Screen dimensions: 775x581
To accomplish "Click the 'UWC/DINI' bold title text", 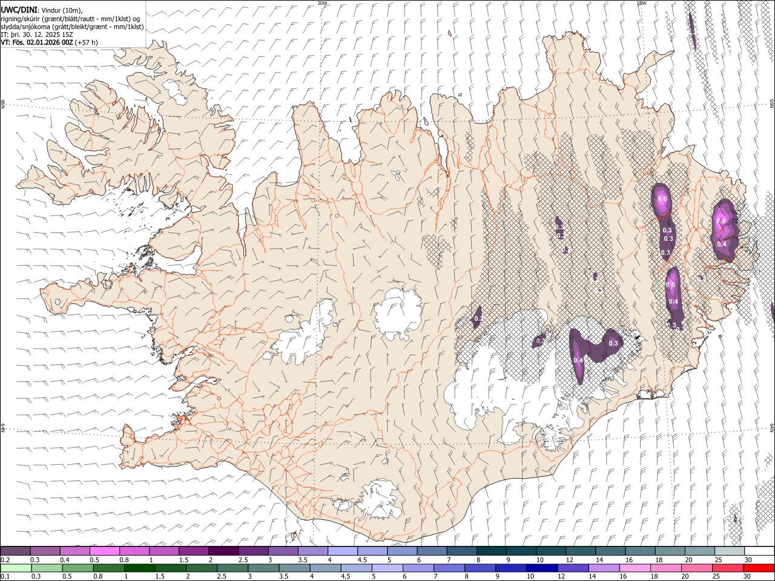I will pyautogui.click(x=19, y=9).
